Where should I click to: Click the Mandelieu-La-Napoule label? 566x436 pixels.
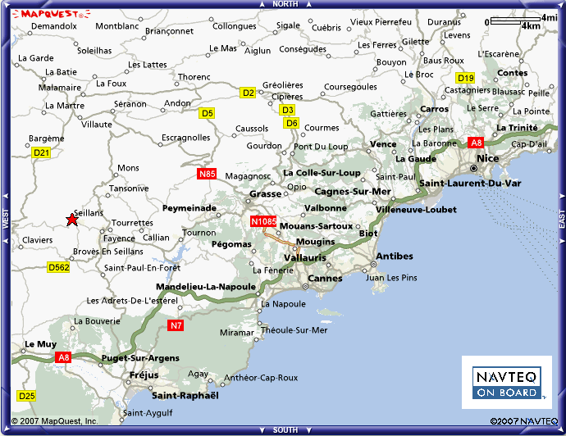click(x=206, y=287)
